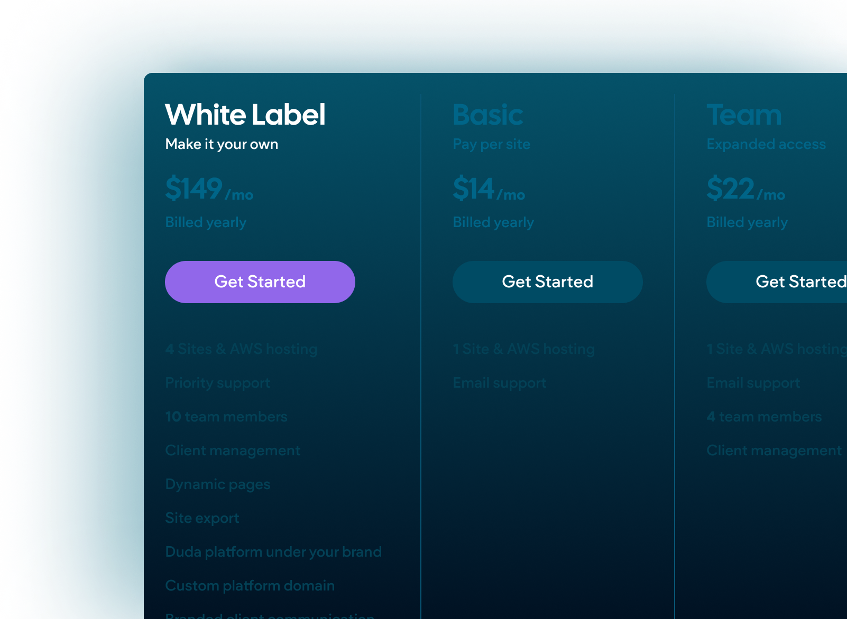
Task: Select the White Label plan heading
Action: (245, 114)
